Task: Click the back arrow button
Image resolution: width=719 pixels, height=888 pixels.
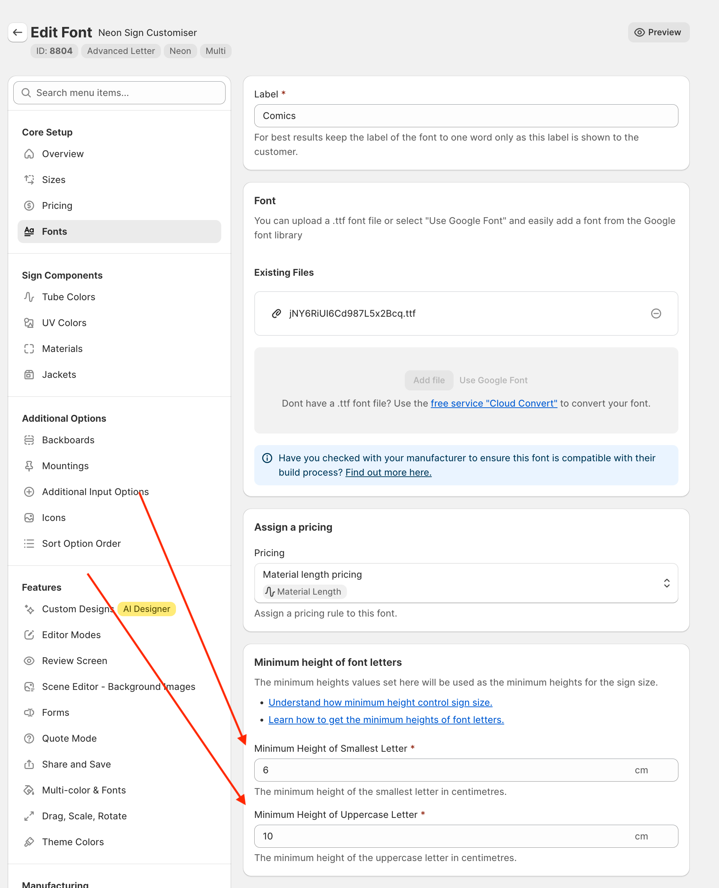Action: 17,32
